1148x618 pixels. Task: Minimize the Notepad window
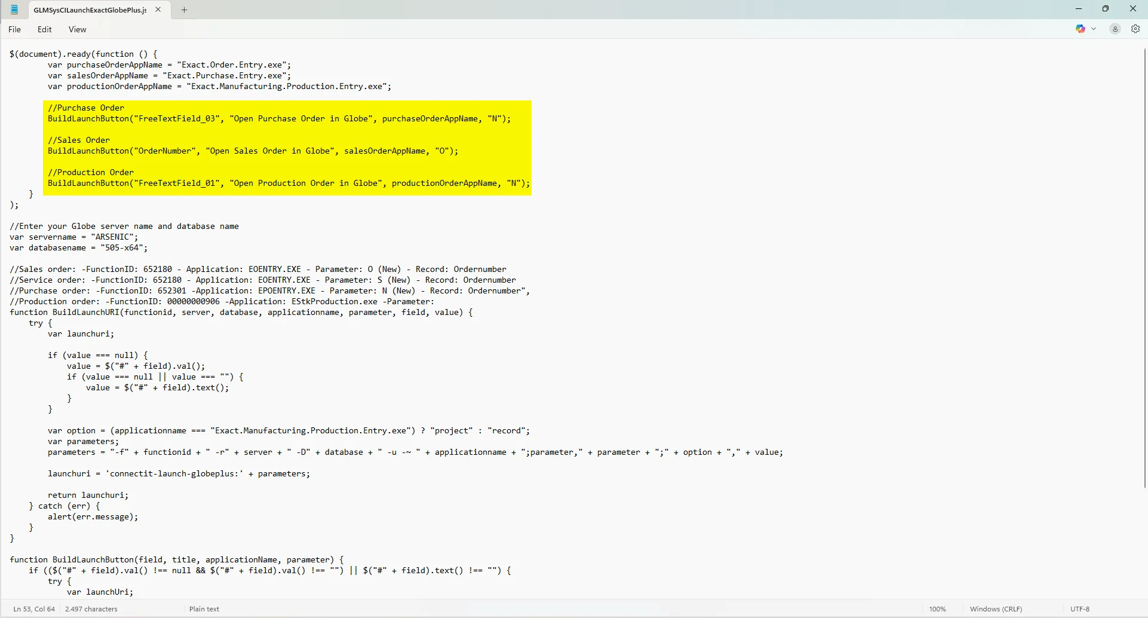click(1078, 9)
